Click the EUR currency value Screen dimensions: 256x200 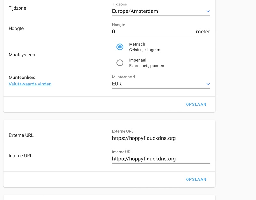(117, 84)
